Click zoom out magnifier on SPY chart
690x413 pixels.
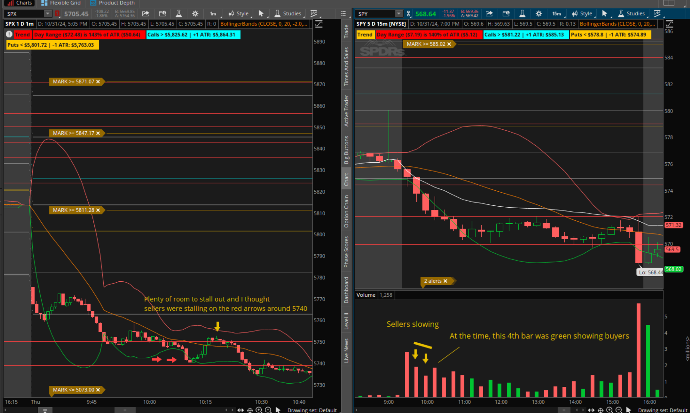point(619,410)
